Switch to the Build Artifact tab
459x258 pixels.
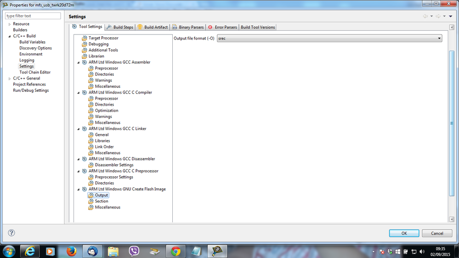pyautogui.click(x=153, y=27)
